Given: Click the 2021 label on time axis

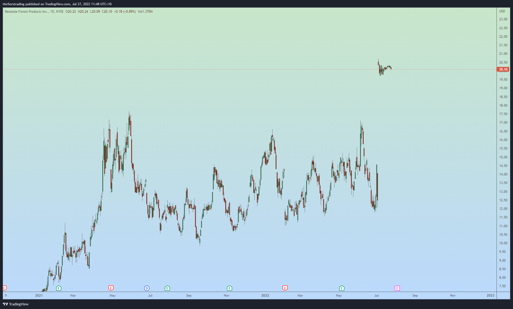Looking at the screenshot, I should [x=39, y=296].
